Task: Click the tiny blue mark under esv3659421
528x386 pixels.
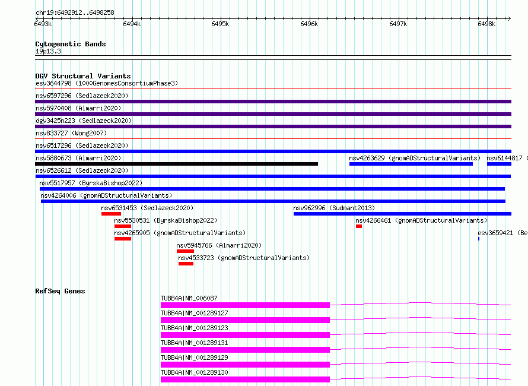Action: point(479,239)
